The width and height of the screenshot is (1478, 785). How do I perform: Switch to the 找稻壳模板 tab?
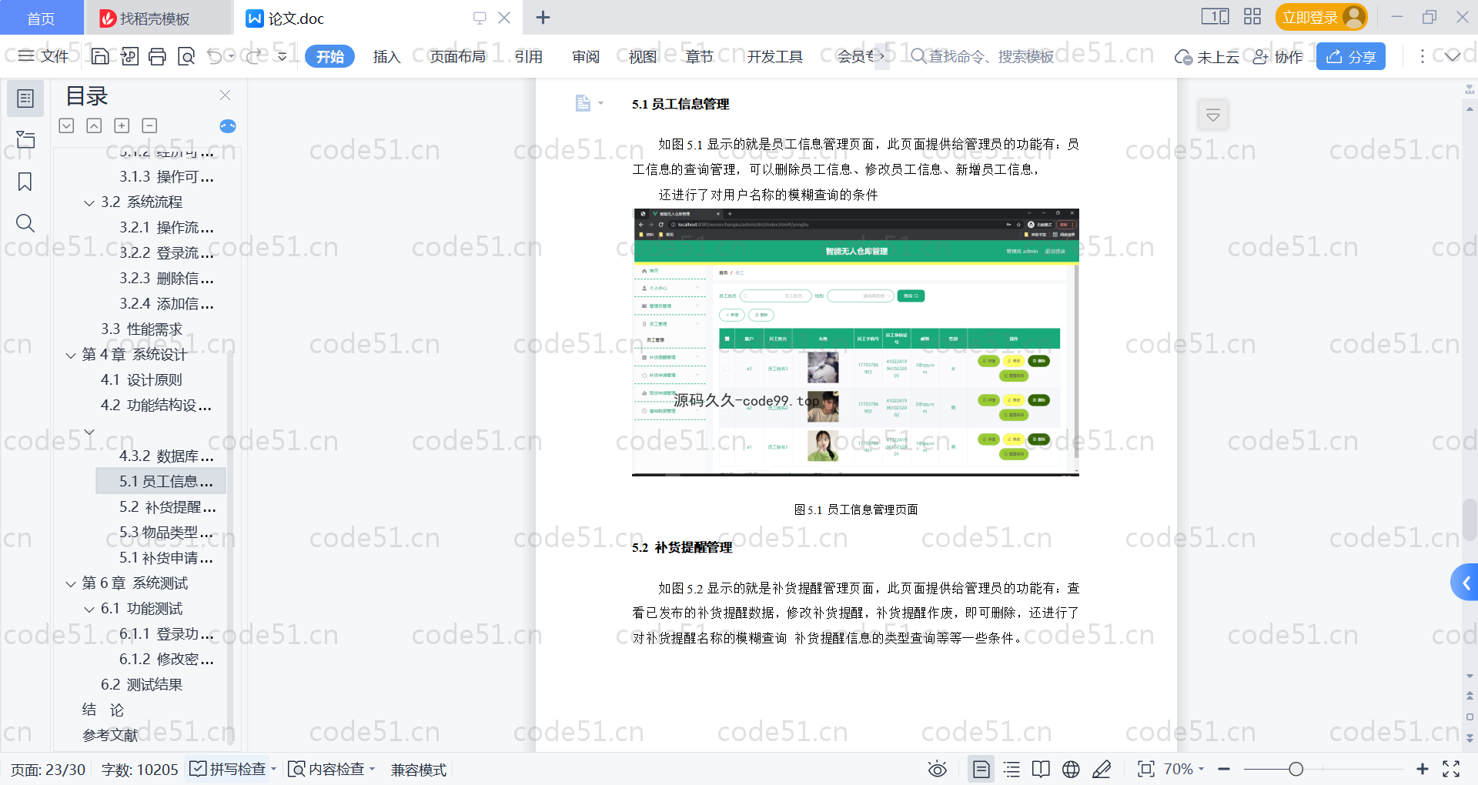pos(159,18)
